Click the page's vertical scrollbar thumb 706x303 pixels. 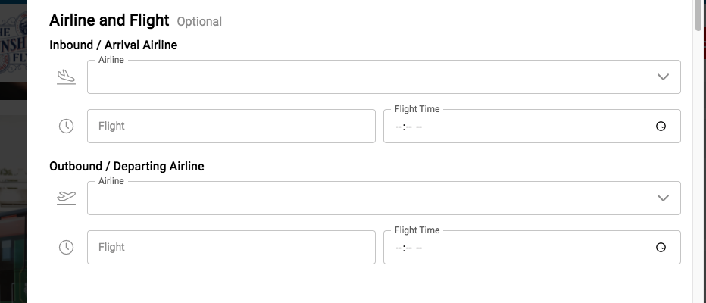pyautogui.click(x=699, y=15)
